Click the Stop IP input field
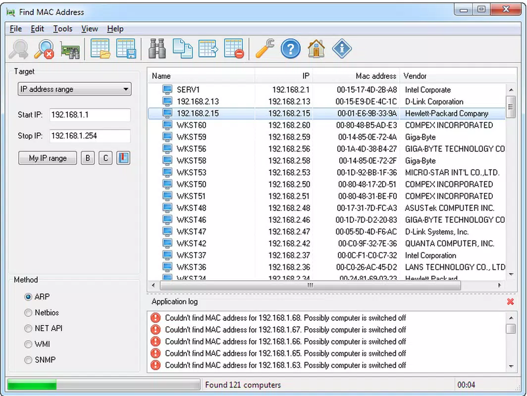The height and width of the screenshot is (396, 527). tap(90, 136)
